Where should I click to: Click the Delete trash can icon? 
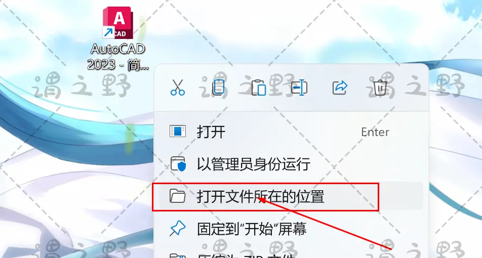pos(380,88)
